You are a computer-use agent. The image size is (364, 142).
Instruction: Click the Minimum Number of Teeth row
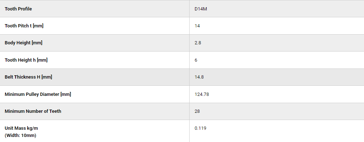pyautogui.click(x=182, y=111)
